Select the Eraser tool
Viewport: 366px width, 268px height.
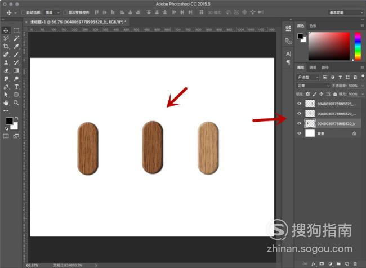click(x=6, y=70)
